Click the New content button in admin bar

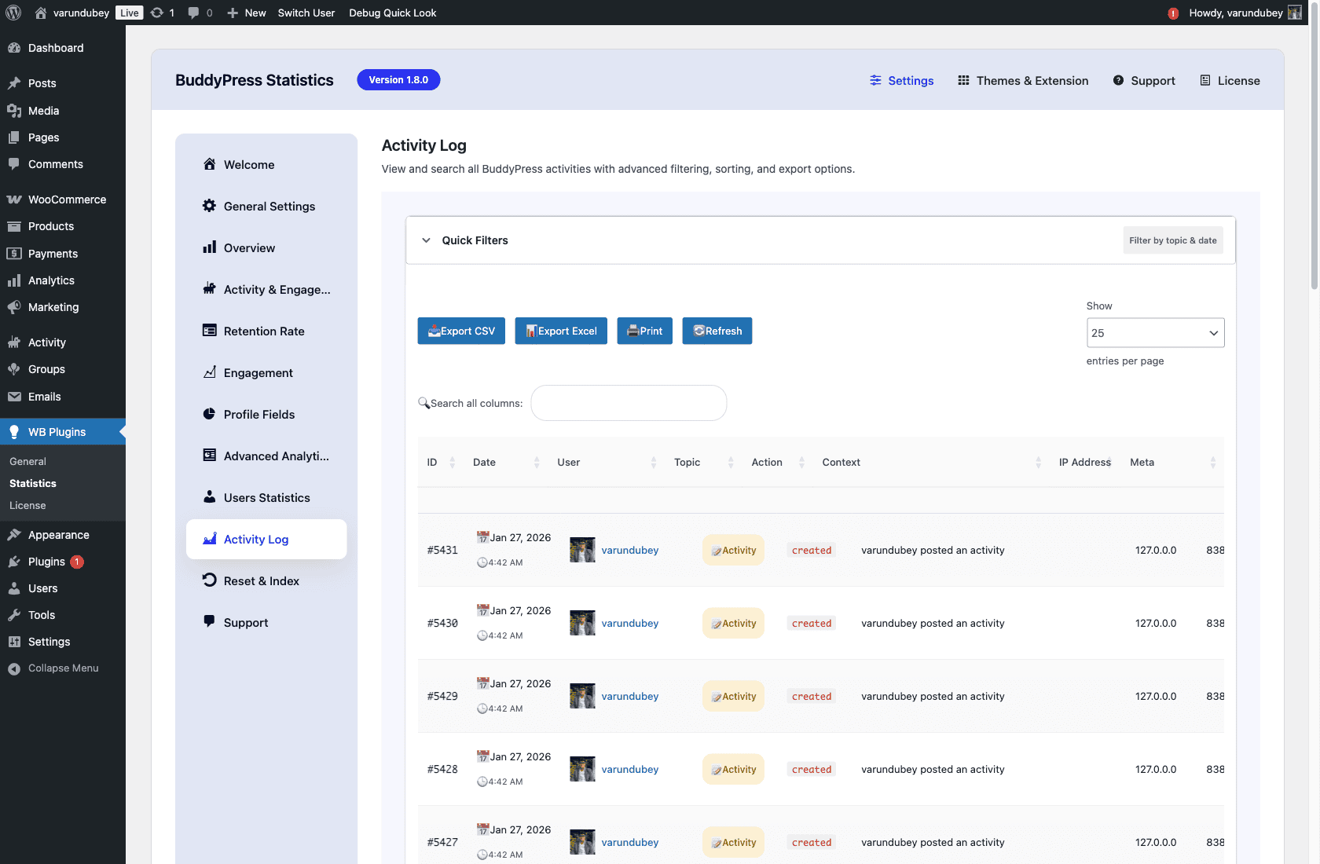[247, 13]
